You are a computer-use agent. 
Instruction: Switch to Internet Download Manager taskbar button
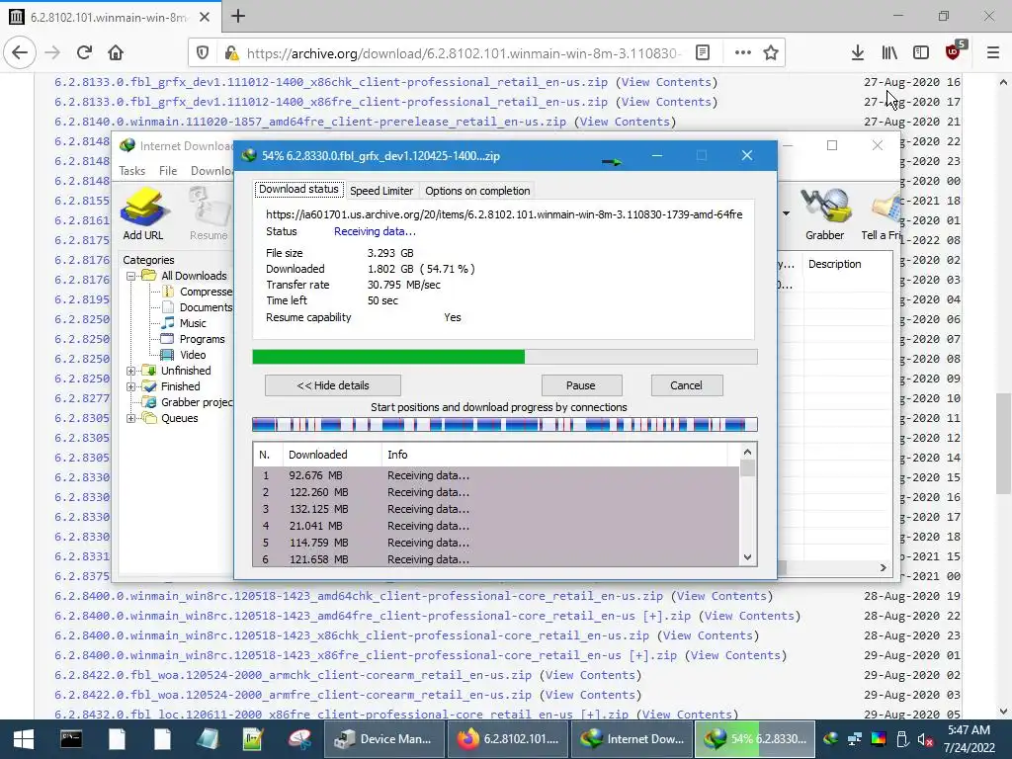pos(632,739)
